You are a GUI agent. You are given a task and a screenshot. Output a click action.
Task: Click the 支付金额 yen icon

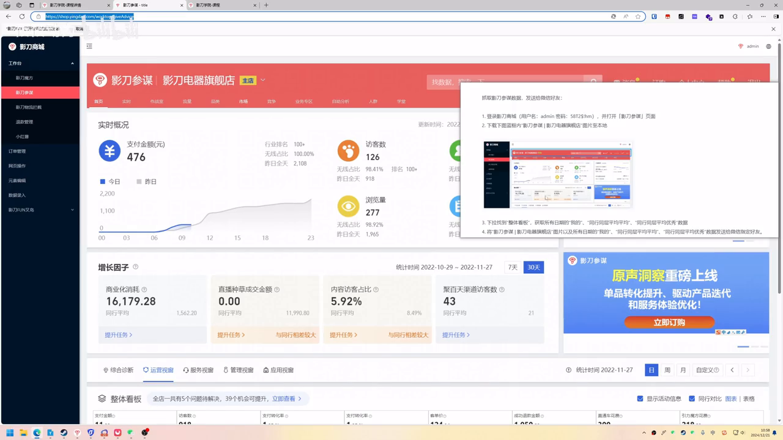point(109,150)
